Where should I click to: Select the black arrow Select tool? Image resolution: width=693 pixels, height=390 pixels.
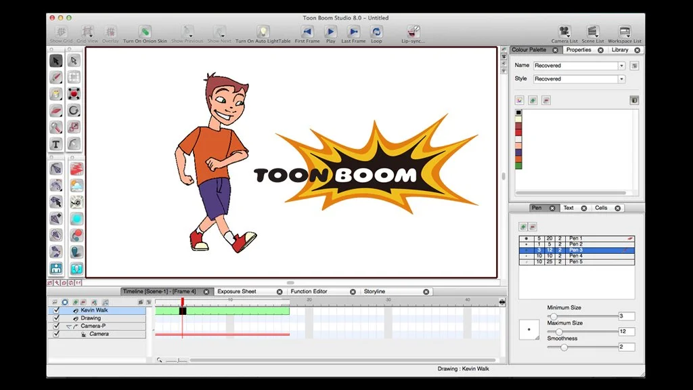click(56, 60)
